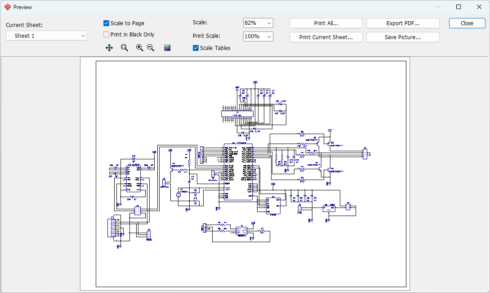Click the Print Scale: label
Image resolution: width=490 pixels, height=293 pixels.
[x=206, y=36]
